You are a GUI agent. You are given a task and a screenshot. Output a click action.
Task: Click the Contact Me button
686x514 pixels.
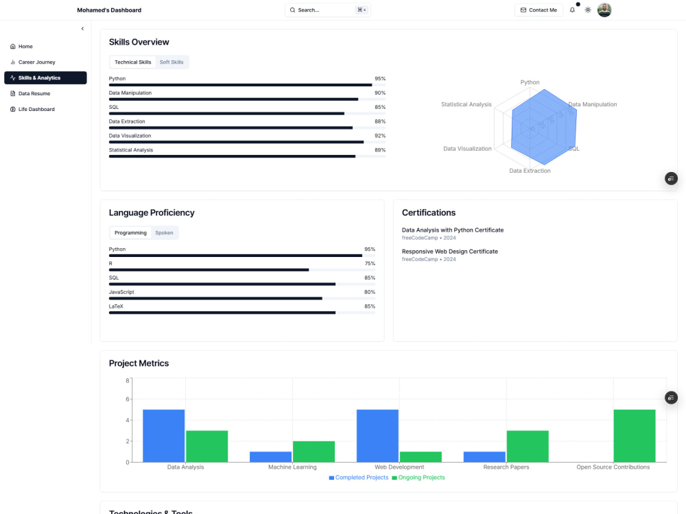pos(539,10)
